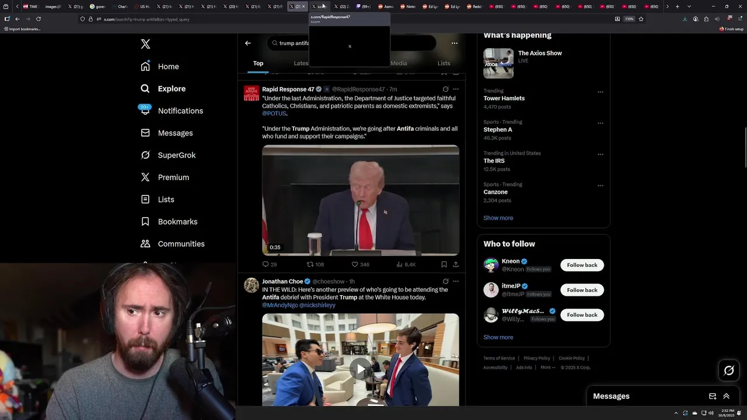Show more under Who to follow
Viewport: 747px width, 420px height.
[498, 337]
